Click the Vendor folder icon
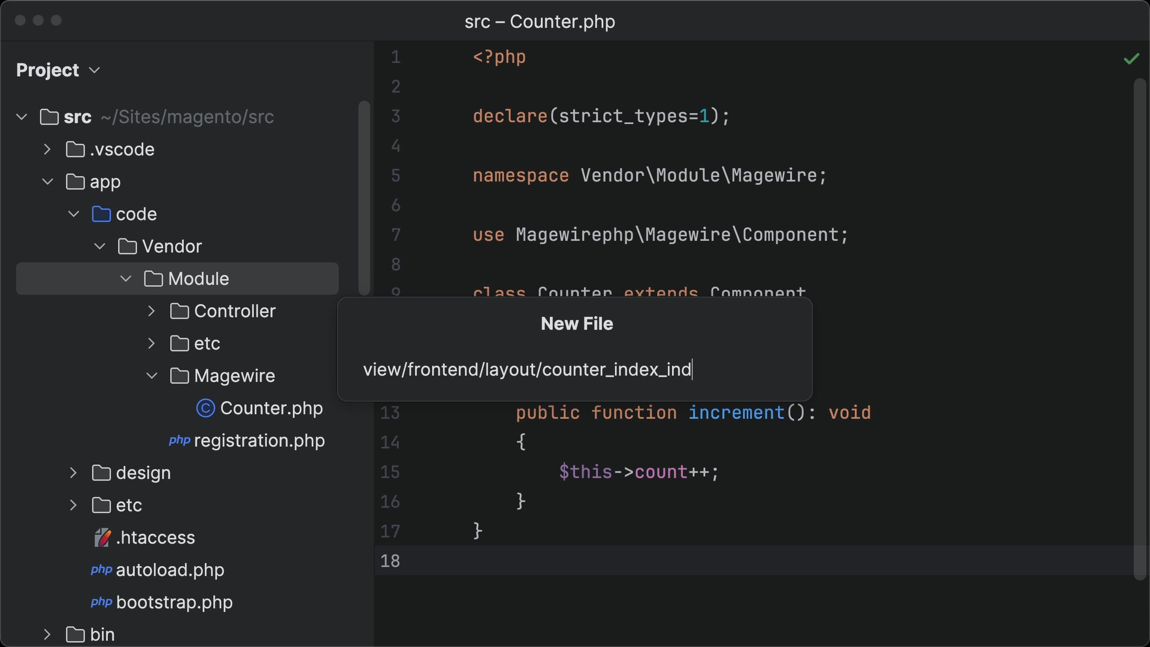 127,246
